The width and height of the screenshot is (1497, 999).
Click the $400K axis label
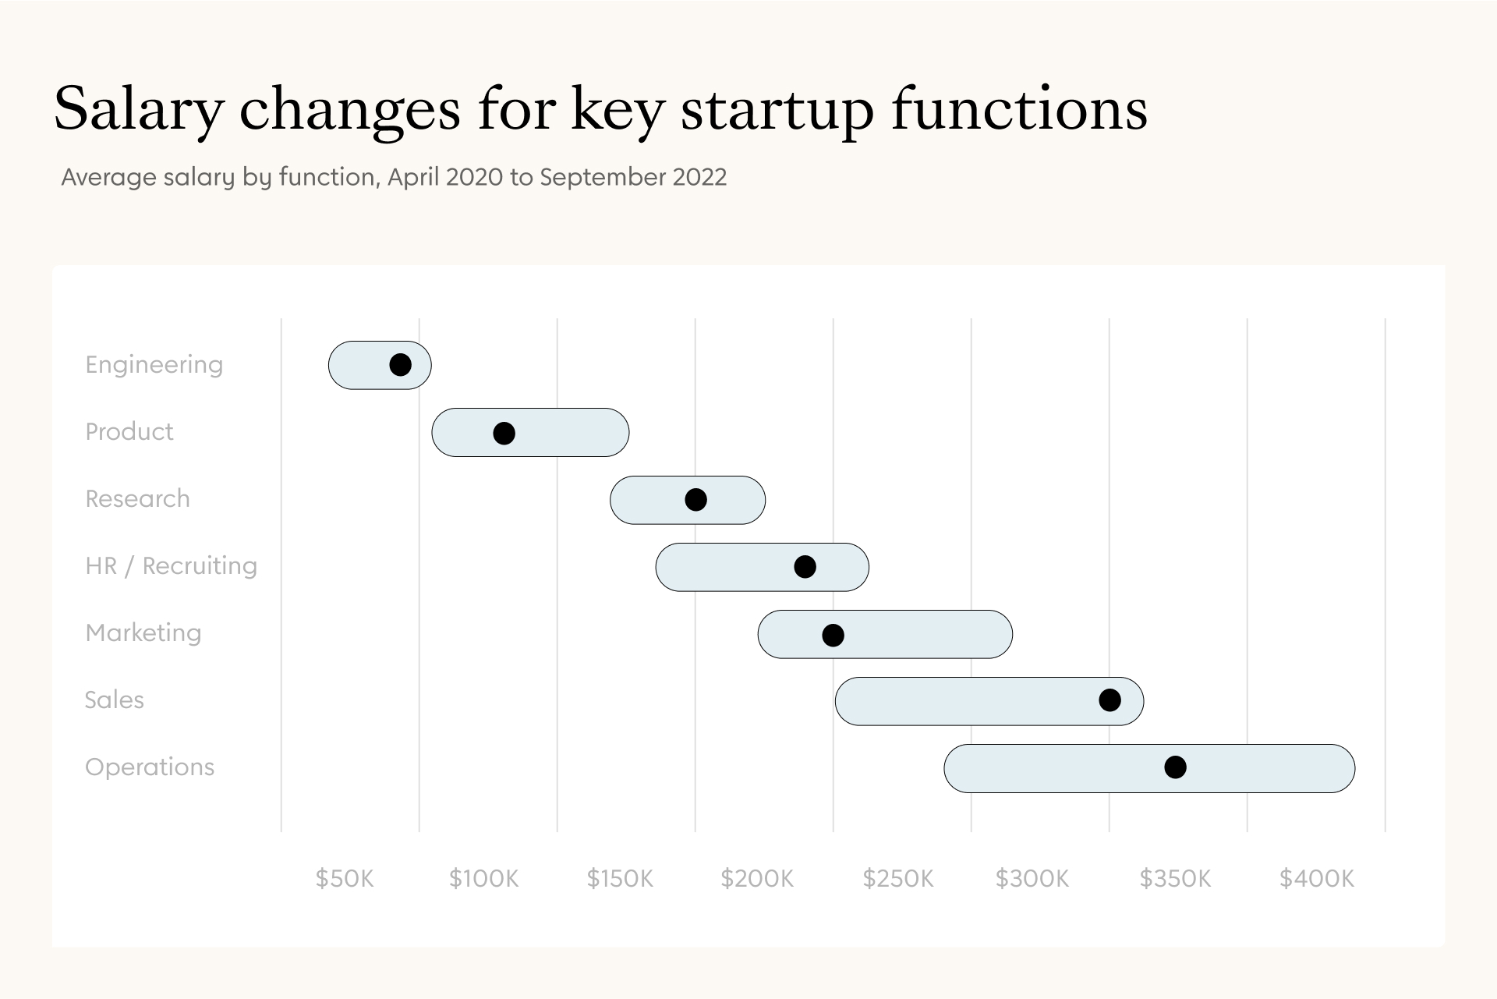pos(1317,879)
